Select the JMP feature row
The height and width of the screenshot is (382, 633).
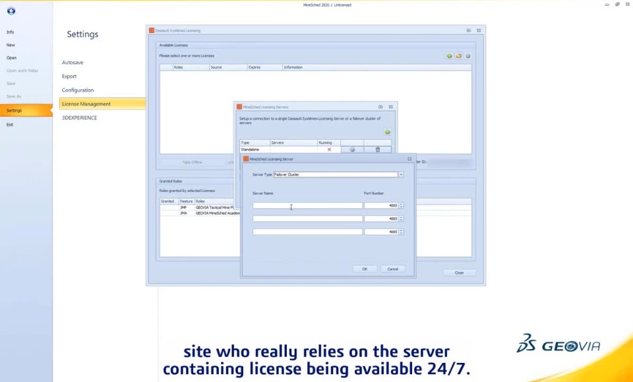(x=200, y=208)
